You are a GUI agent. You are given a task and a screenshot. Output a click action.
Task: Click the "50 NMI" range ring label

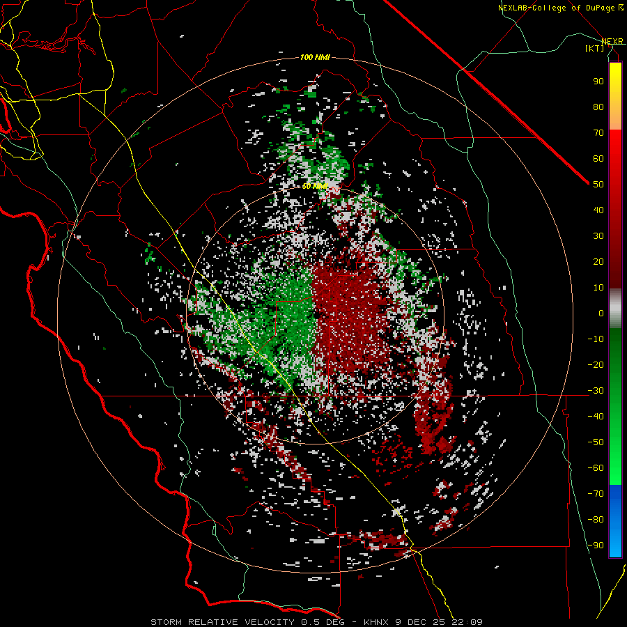(315, 186)
